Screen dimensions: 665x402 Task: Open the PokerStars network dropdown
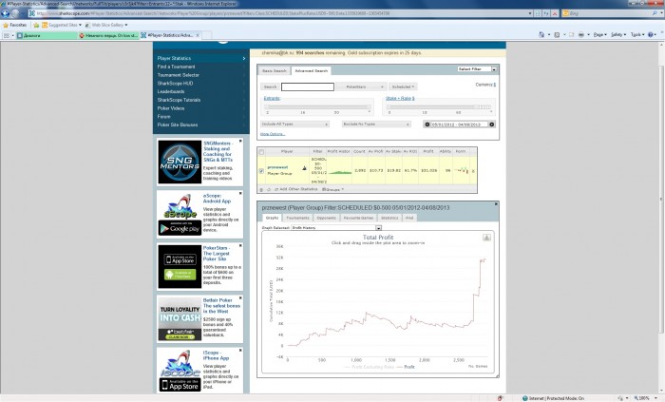(361, 86)
